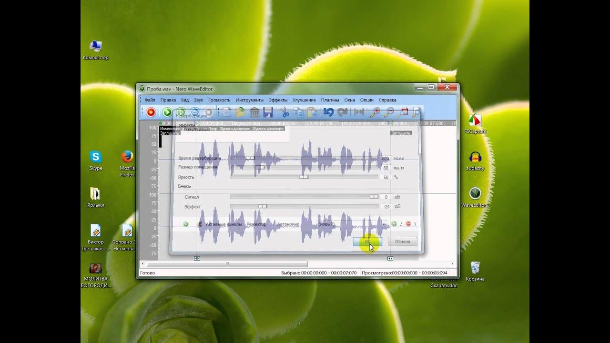Open the Окна menu
The width and height of the screenshot is (610, 343).
click(x=350, y=100)
